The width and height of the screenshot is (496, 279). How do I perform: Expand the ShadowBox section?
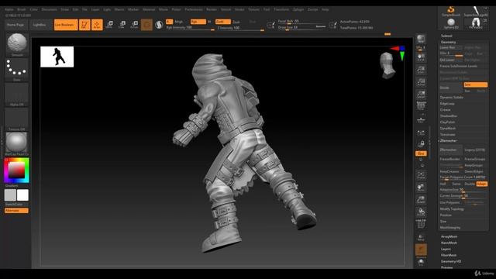click(x=449, y=116)
